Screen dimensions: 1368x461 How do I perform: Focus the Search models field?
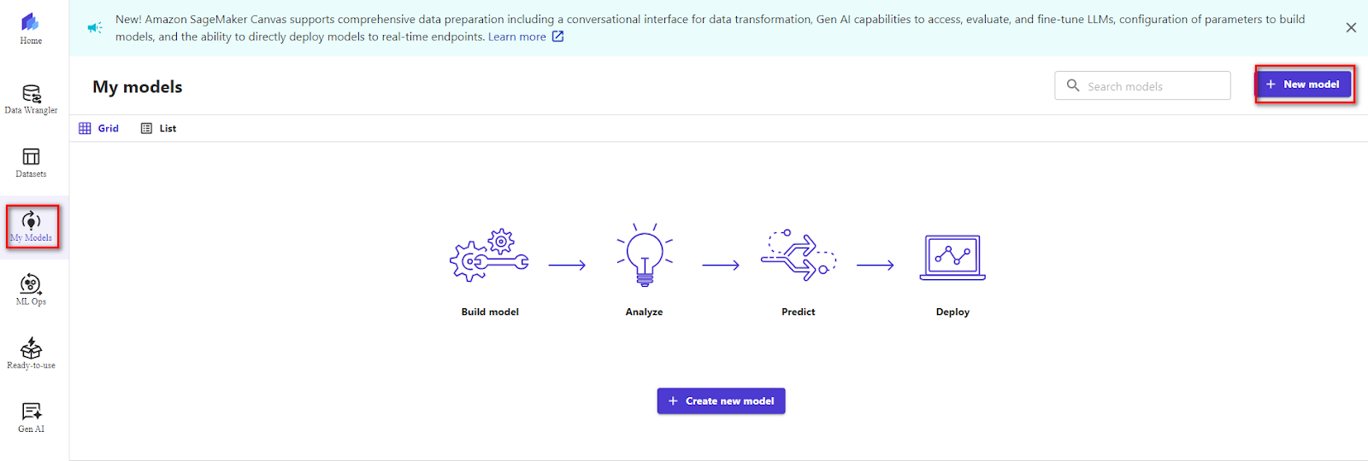click(1142, 85)
